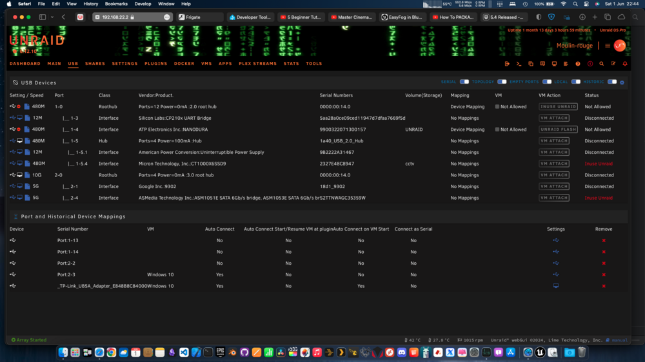This screenshot has height=362, width=645.
Task: Remove the TP-Link adapter mapping with red X
Action: pos(604,286)
